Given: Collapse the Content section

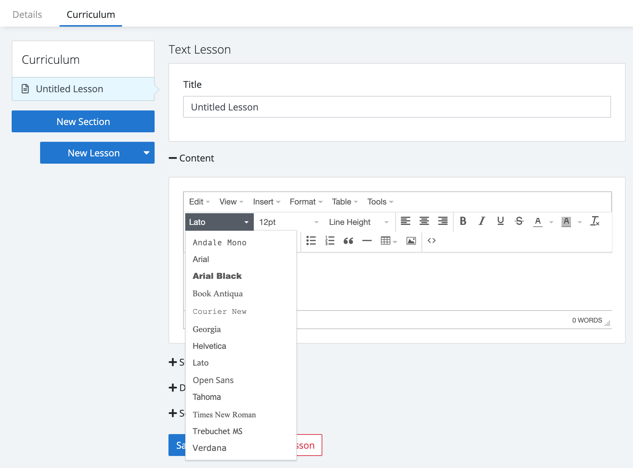Looking at the screenshot, I should [x=173, y=158].
